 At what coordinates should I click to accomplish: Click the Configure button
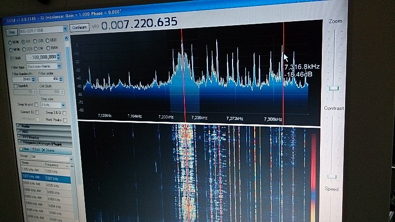pos(79,28)
